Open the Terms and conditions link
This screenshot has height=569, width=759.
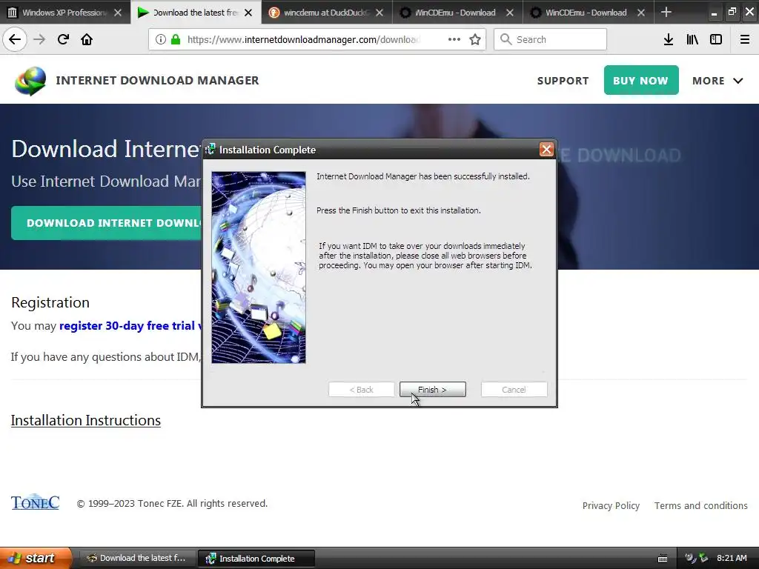[701, 505]
